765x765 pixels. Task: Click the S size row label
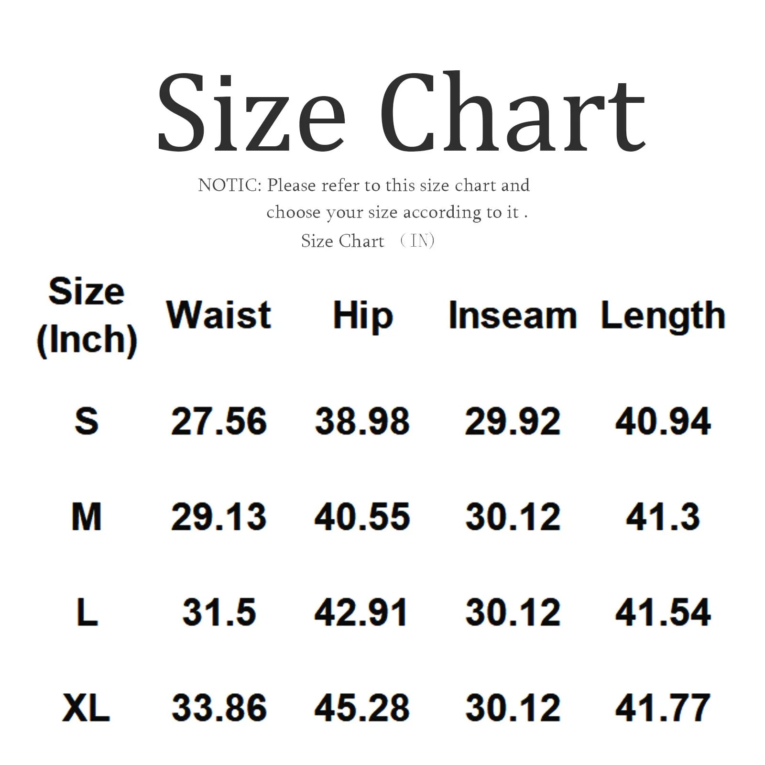(87, 421)
